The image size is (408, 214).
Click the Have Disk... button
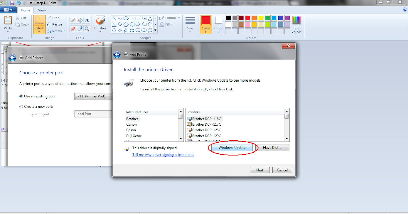[272, 148]
